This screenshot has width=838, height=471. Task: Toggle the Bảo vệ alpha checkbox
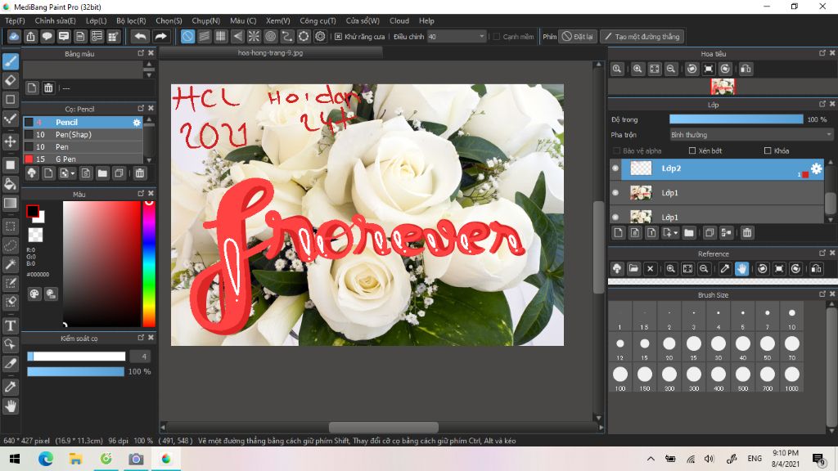point(617,150)
